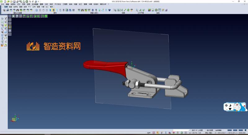This screenshot has height=135, width=248.
Task: Click the purple icon ending the 系统 group
Action: (x=166, y=10)
